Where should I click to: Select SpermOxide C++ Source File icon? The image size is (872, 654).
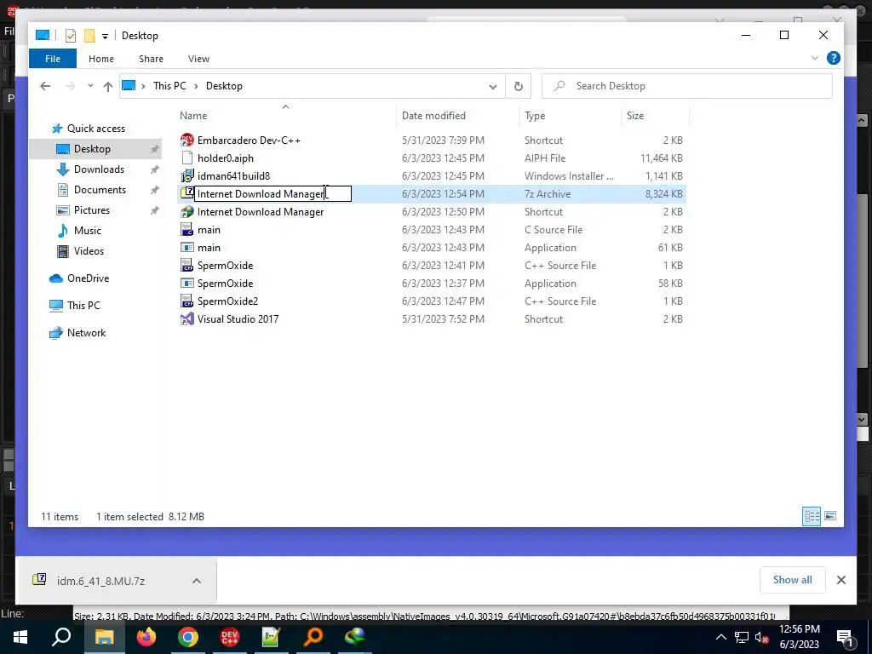(186, 266)
